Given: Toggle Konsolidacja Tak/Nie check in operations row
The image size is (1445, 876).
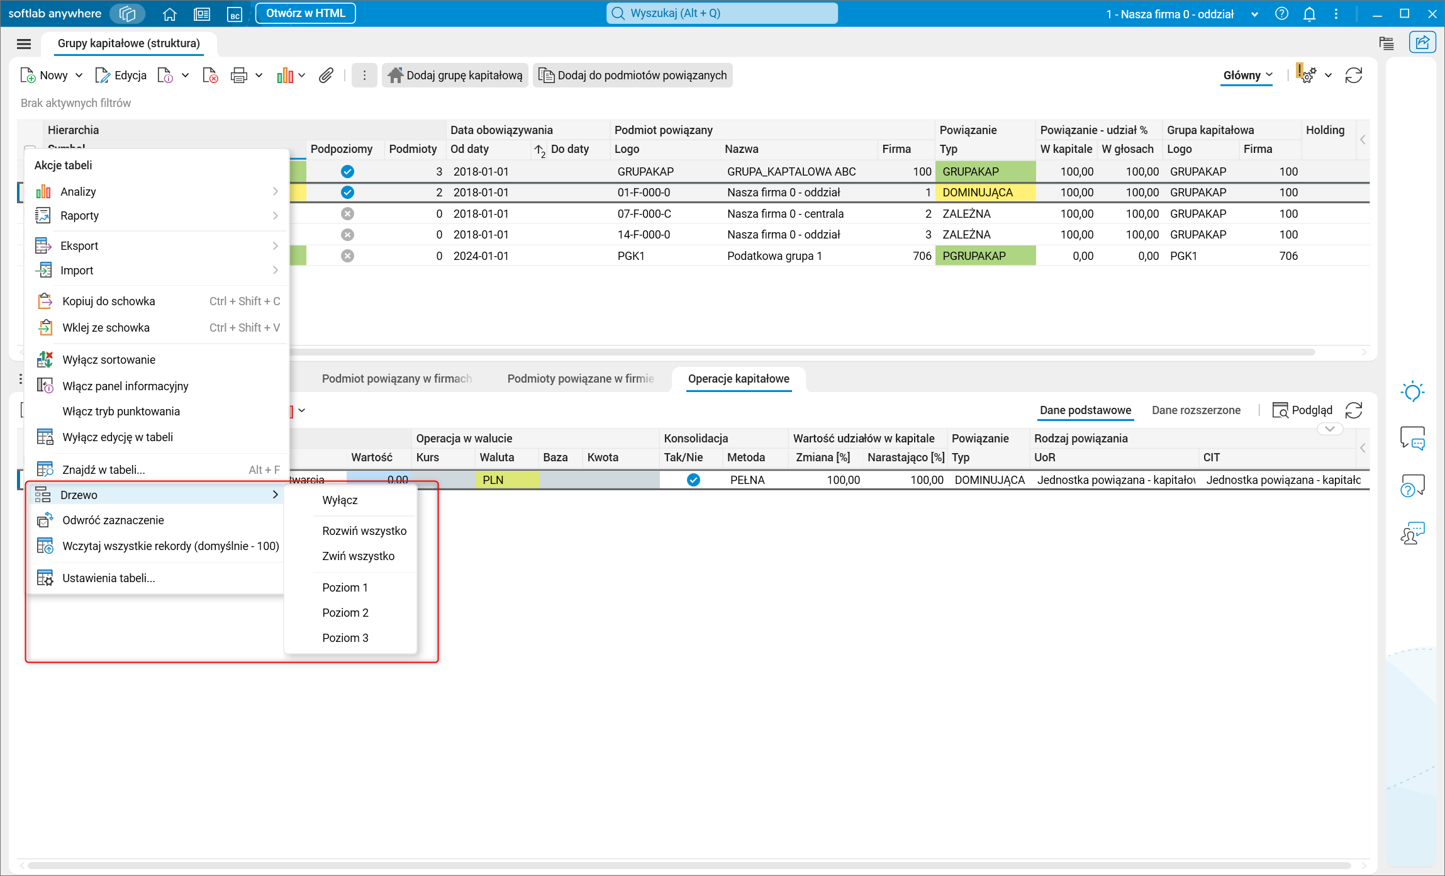Looking at the screenshot, I should 693,480.
